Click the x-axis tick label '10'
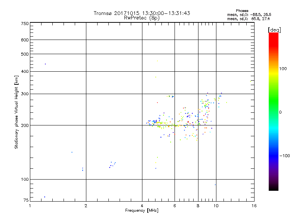Image resolution: width=299 pixels, height=224 pixels. 216,206
